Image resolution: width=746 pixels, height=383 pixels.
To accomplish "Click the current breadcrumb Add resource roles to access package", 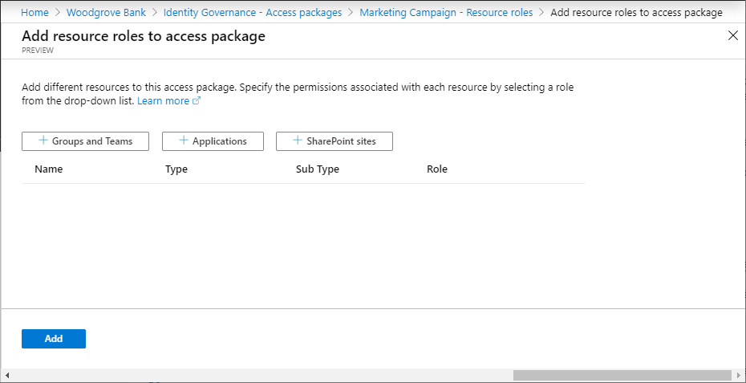I will coord(636,12).
